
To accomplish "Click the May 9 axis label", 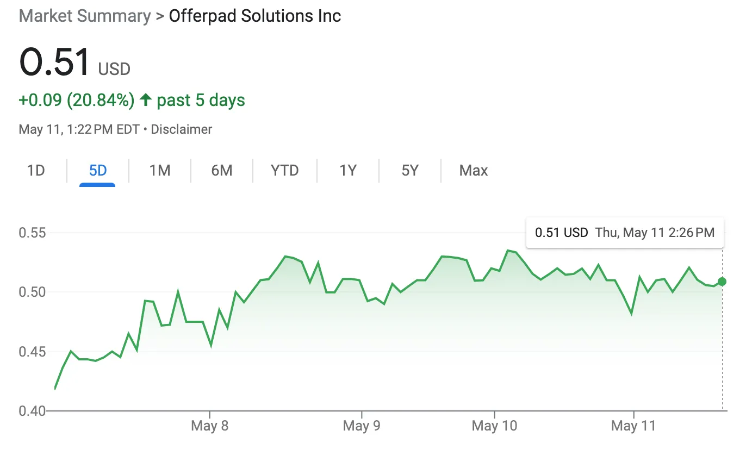I will (362, 426).
